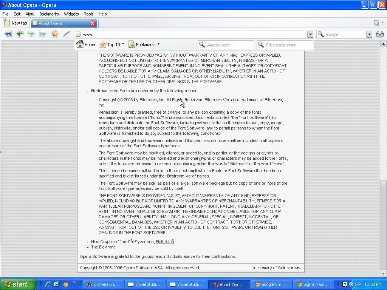This screenshot has height=290, width=387.
Task: Open the File menu
Action: tap(5, 14)
